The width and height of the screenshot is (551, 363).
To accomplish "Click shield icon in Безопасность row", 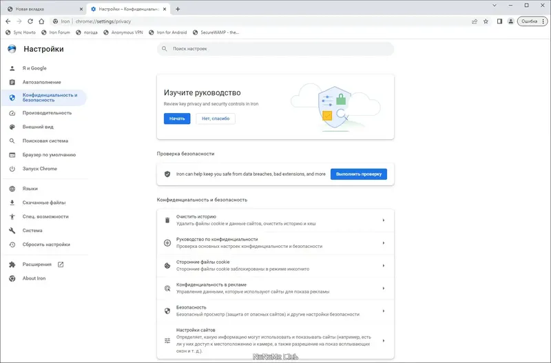I will (x=167, y=311).
